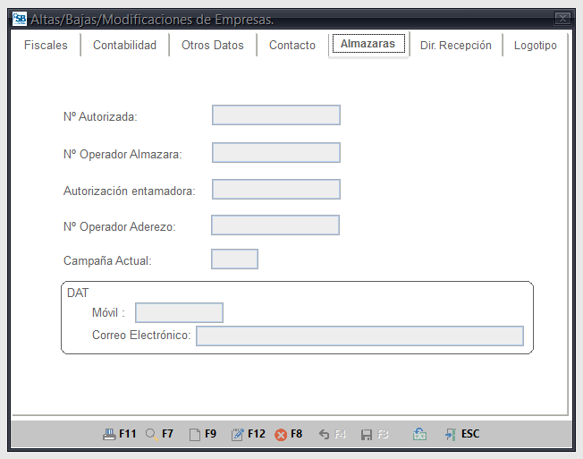Click the Nº Autorizada input field
Image resolution: width=583 pixels, height=459 pixels.
point(275,115)
